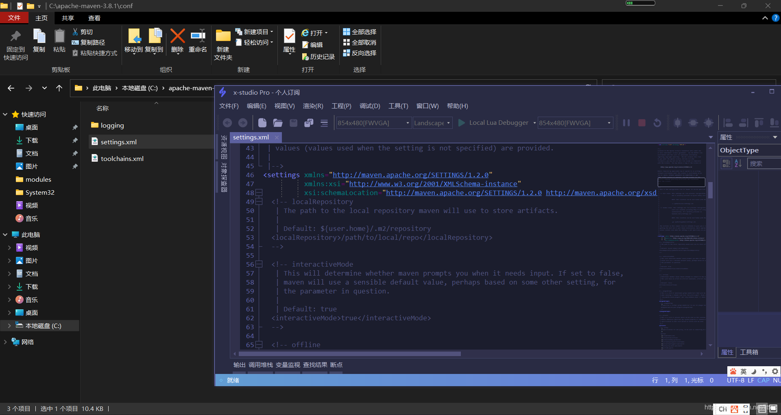Open the Landscape orientation dropdown
This screenshot has width=781, height=415.
pyautogui.click(x=432, y=123)
